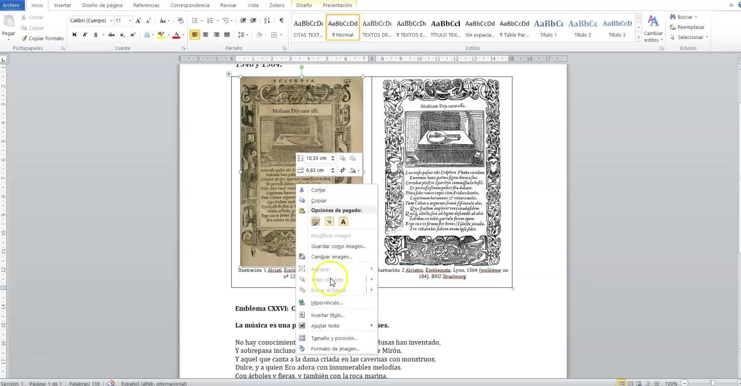Open the Calibri font name dropdown
Image resolution: width=741 pixels, height=386 pixels.
[x=111, y=21]
